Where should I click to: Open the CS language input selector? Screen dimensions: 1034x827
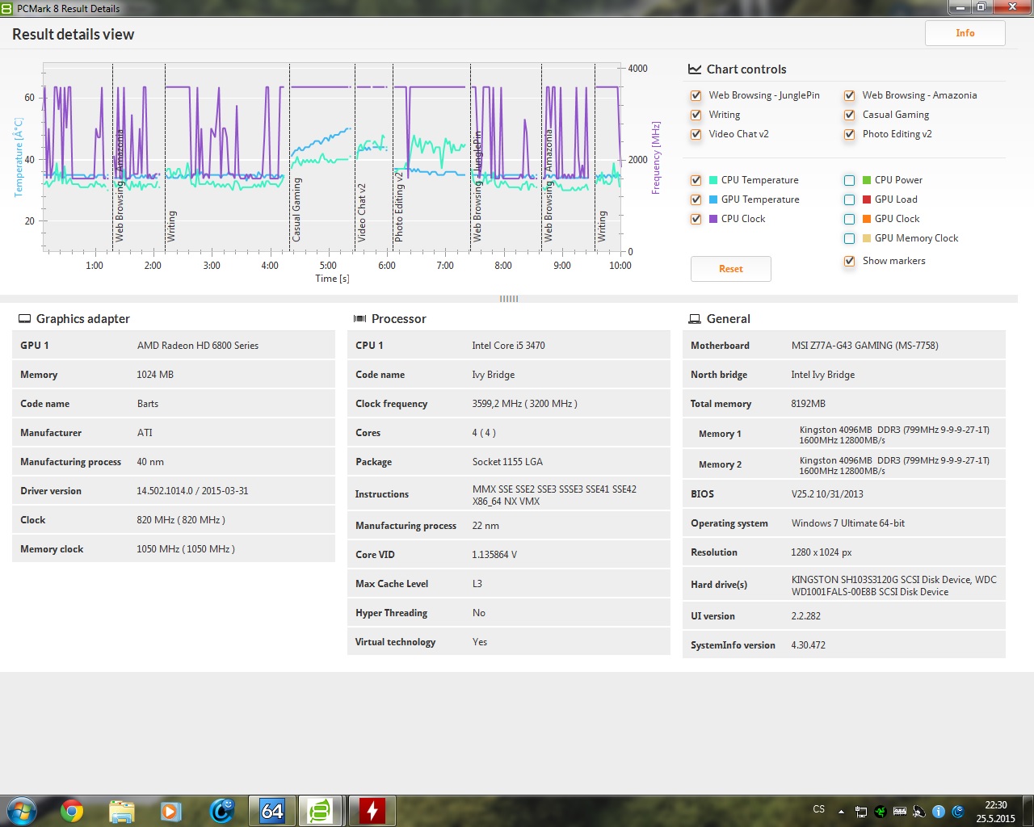[818, 809]
